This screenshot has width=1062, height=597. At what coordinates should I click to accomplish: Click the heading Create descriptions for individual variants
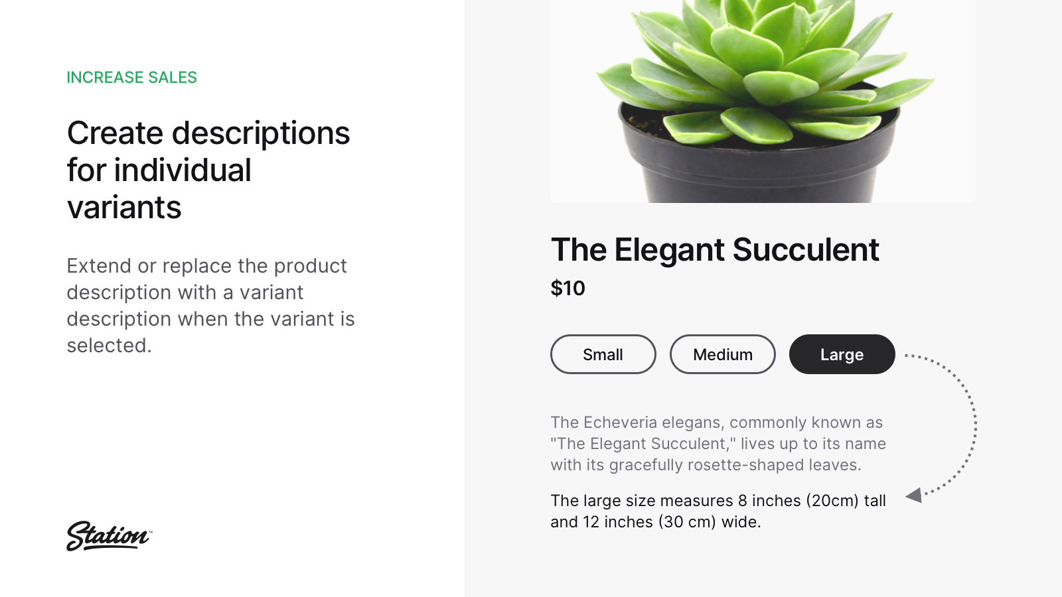(207, 170)
